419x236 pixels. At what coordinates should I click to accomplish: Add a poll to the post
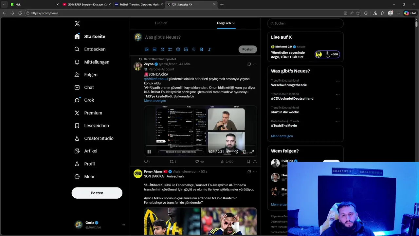coord(170,49)
